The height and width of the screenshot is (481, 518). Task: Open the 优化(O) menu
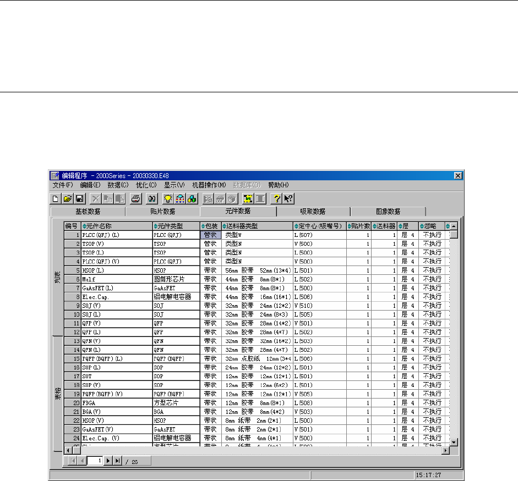[146, 185]
